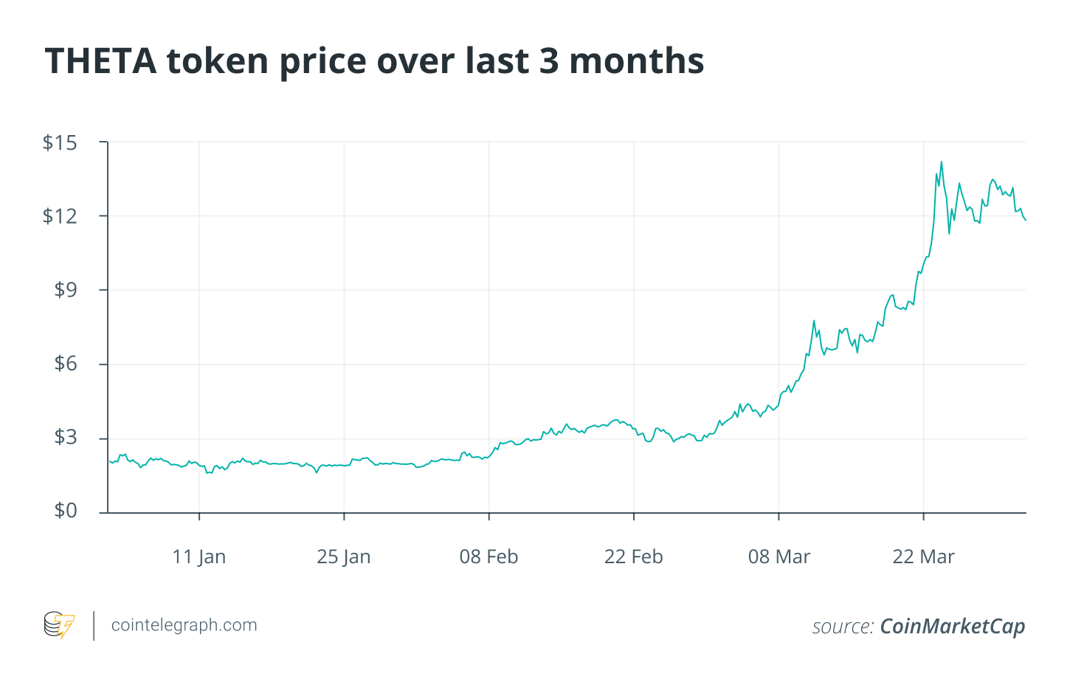Click the $9 y-axis label
This screenshot has width=1070, height=685.
tap(65, 290)
